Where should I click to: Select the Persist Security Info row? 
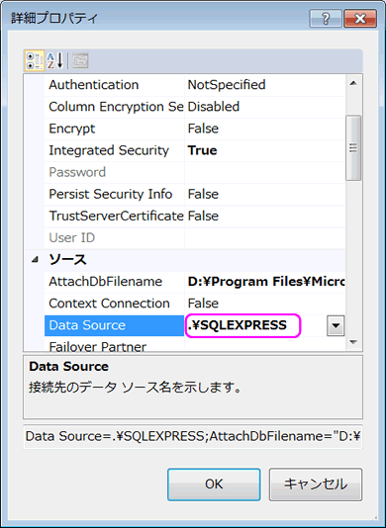pos(195,195)
